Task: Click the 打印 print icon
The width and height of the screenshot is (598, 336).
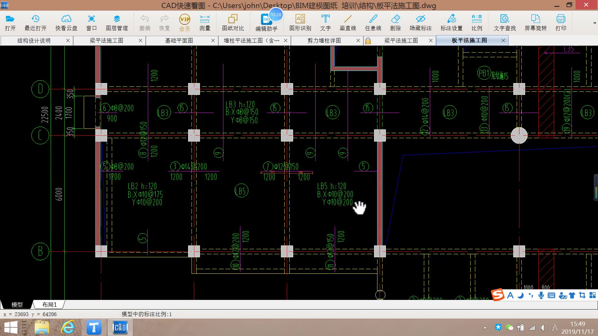Action: point(561,22)
